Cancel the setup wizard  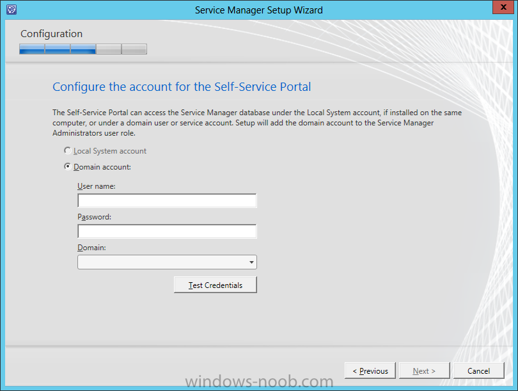(x=479, y=371)
